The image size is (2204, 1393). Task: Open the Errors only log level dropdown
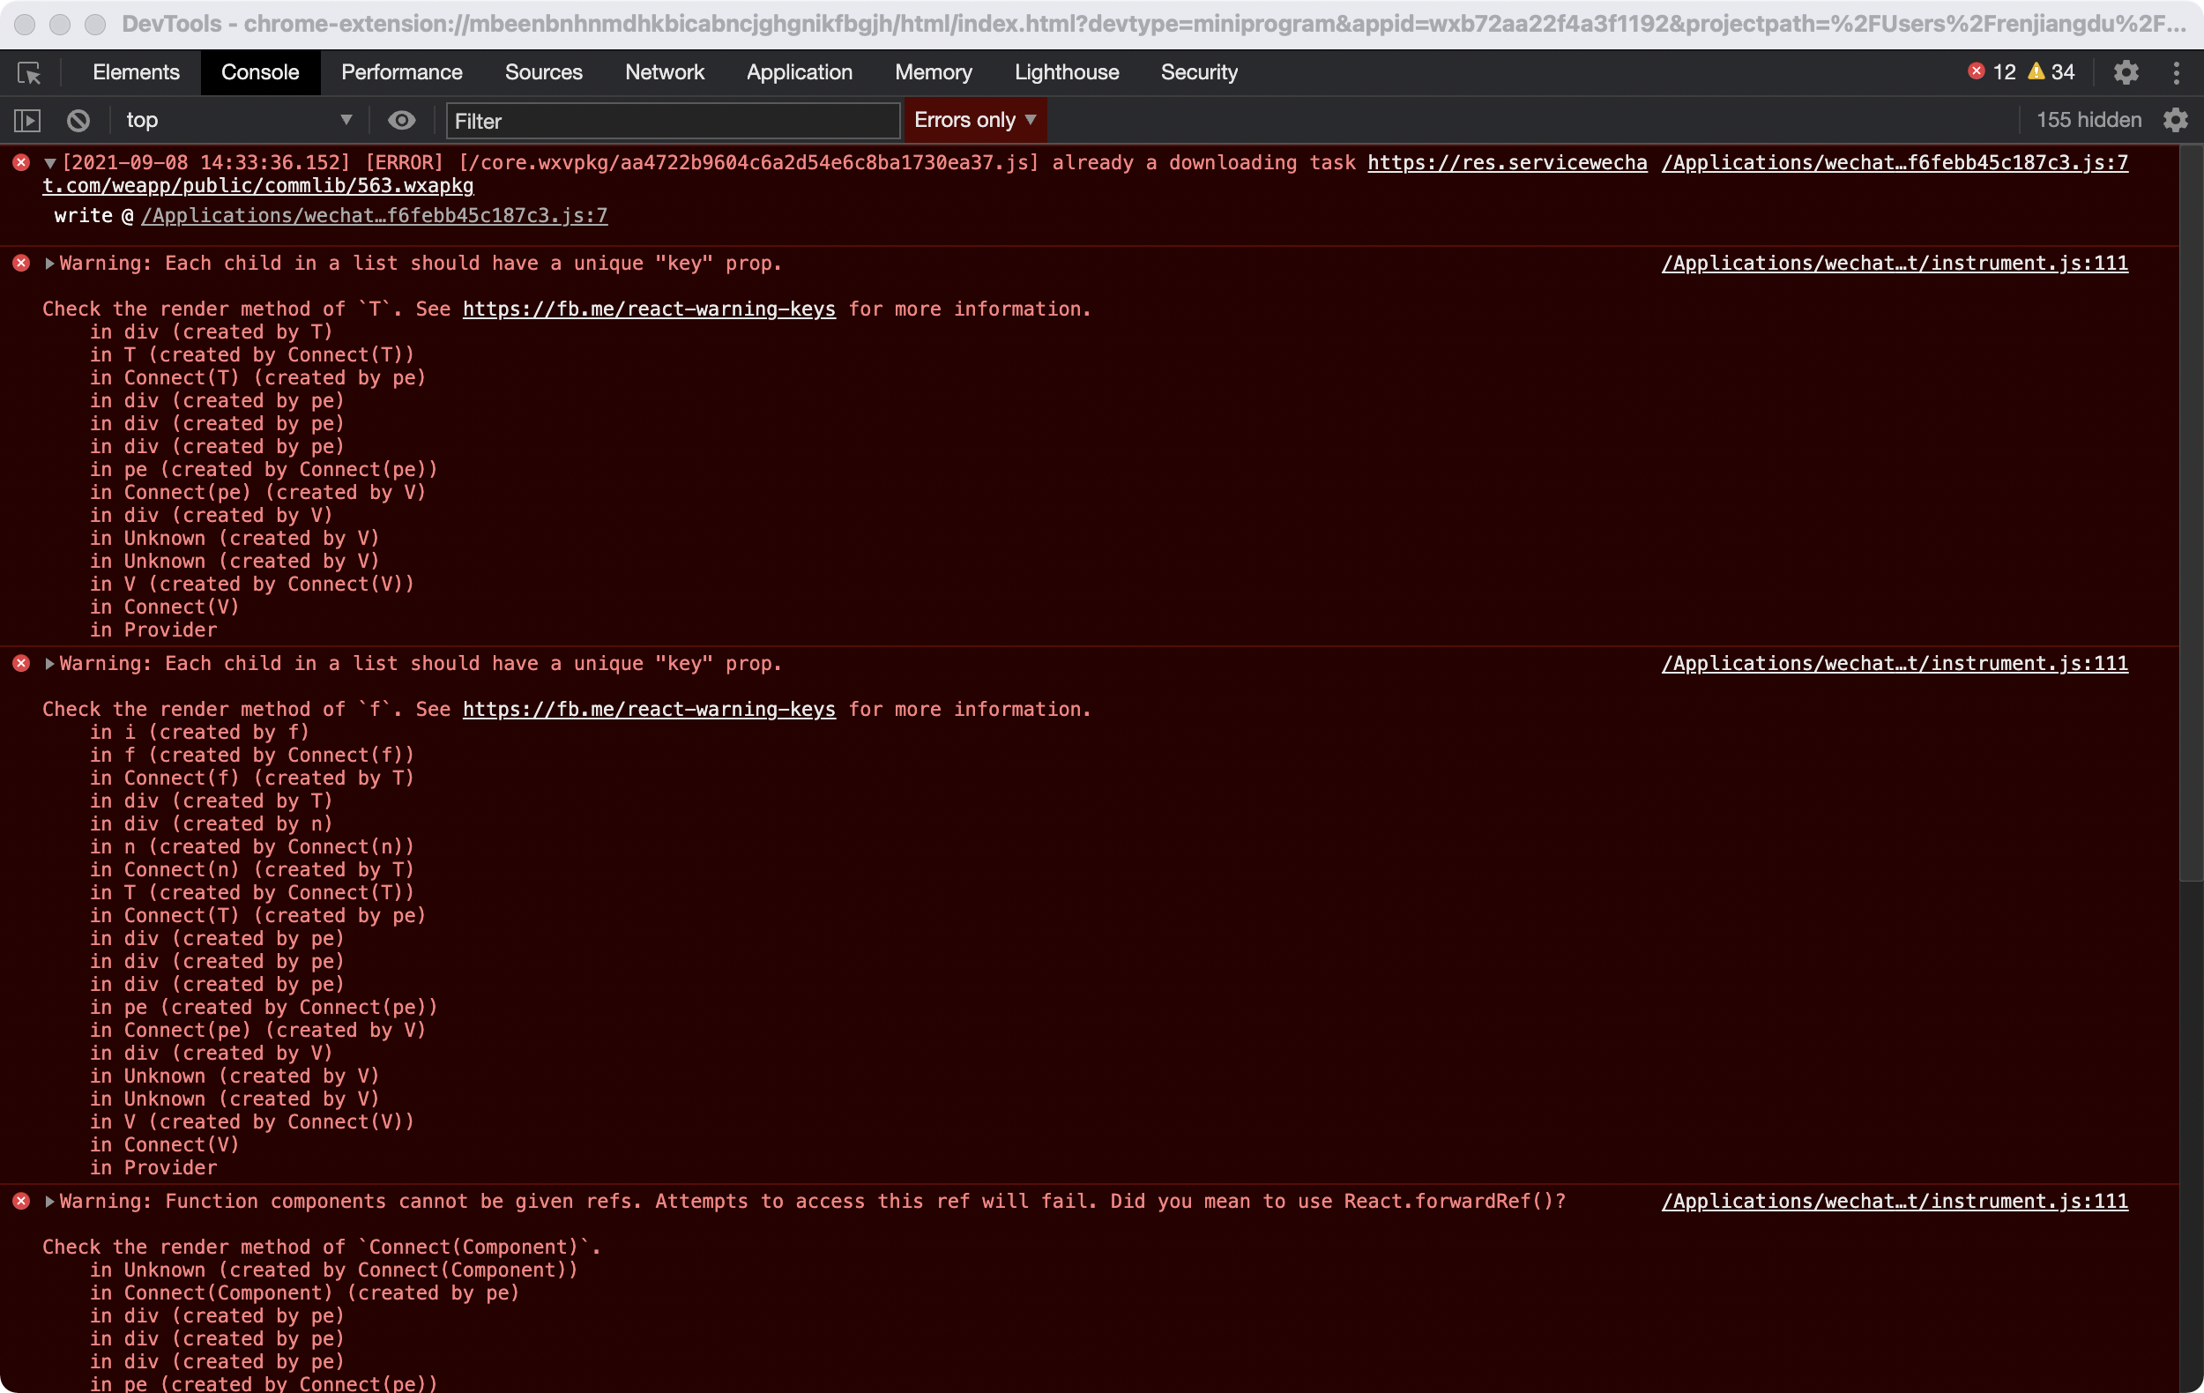975,120
